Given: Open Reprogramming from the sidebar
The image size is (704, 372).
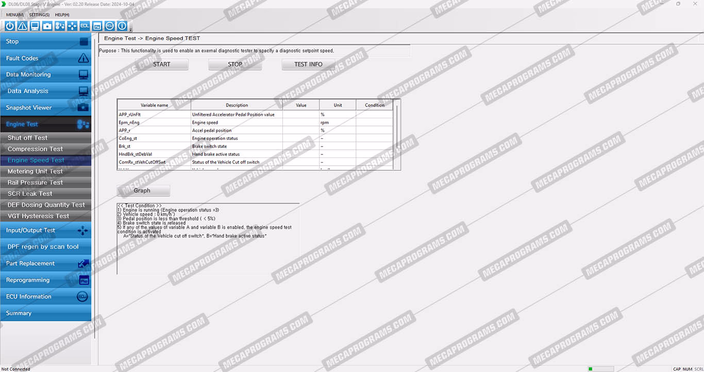Looking at the screenshot, I should [x=46, y=280].
